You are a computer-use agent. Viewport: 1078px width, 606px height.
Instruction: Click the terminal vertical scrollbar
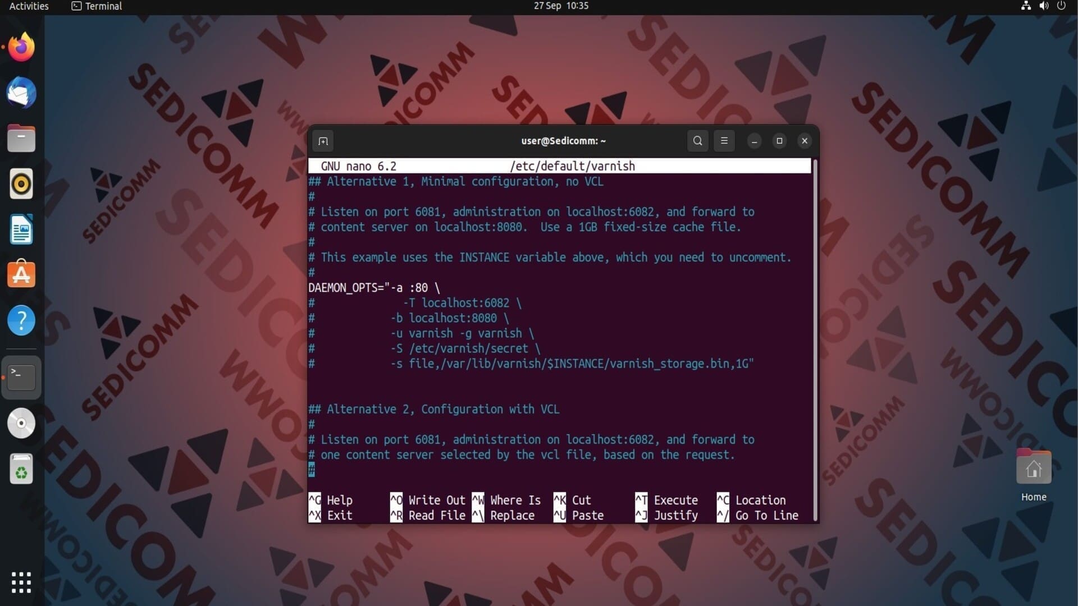point(815,340)
